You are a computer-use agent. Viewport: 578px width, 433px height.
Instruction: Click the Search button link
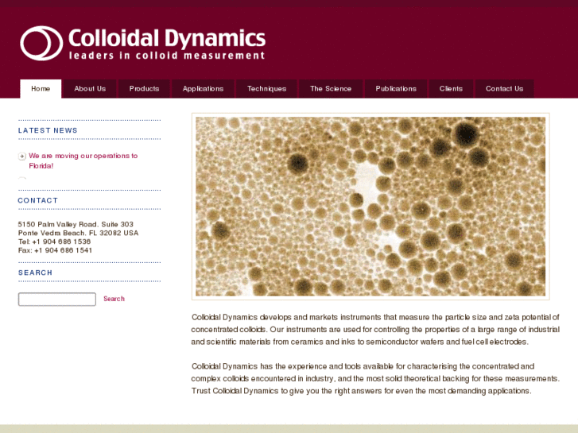coord(114,299)
